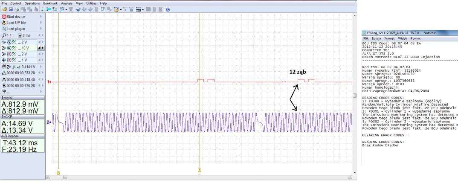Screen dimensions: 458x183
Task: Click the horizontal scrollbar thumb under the waveform
Action: [x=65, y=177]
